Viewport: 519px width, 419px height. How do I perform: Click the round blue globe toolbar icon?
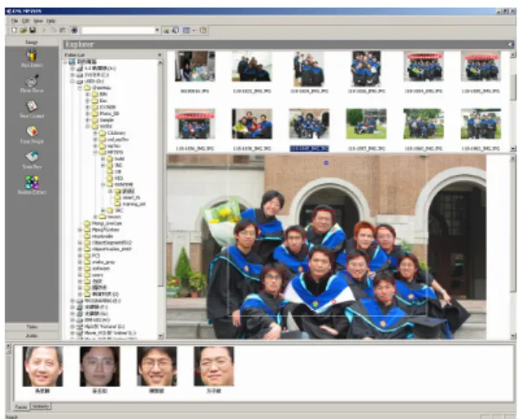(75, 30)
